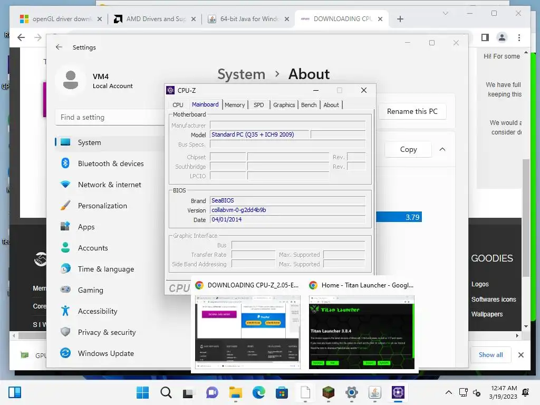The height and width of the screenshot is (405, 540).
Task: Click the Wallpapers link under GOODIES
Action: click(x=487, y=314)
